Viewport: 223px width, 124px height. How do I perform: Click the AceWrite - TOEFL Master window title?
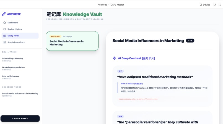coord(111,5)
